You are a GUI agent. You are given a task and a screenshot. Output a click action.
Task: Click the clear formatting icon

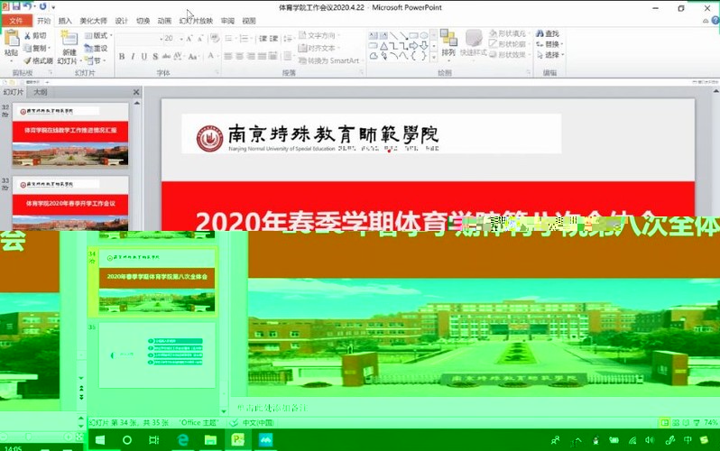pos(215,39)
